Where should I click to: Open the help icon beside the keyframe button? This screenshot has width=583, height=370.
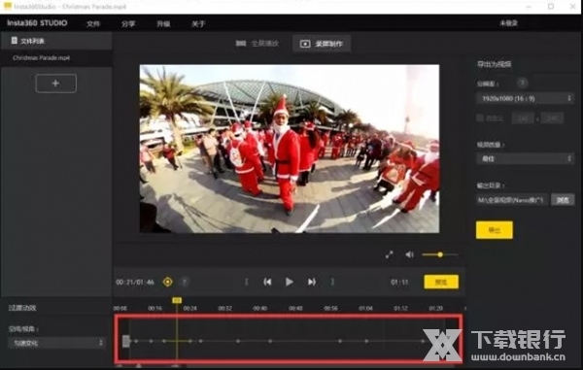click(185, 282)
